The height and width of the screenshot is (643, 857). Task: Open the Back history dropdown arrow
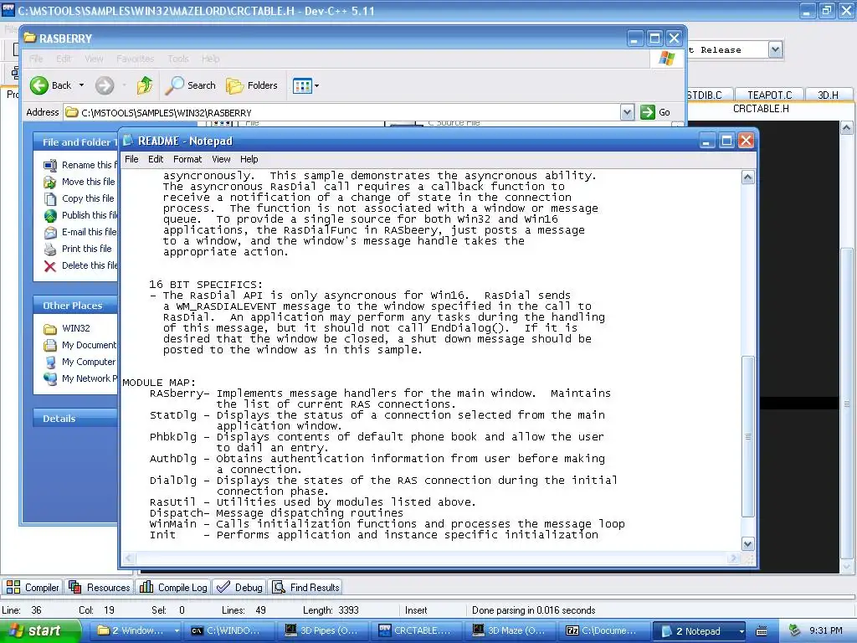click(81, 85)
